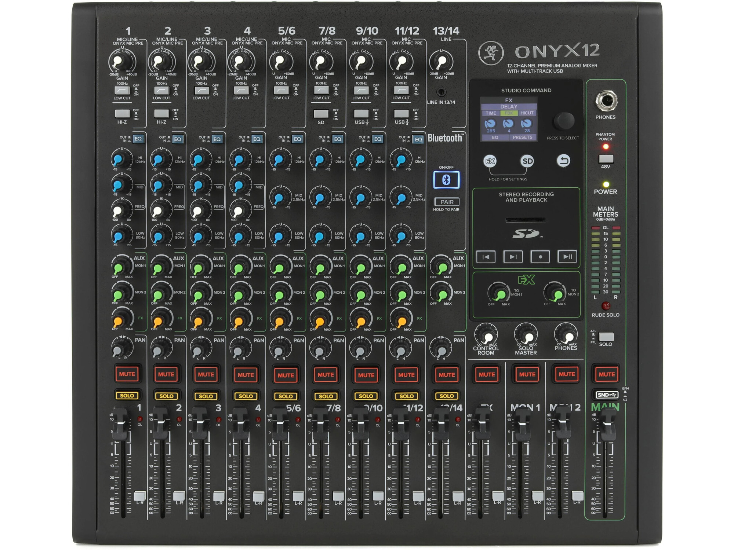Toggle channel 5/6 EQ in/out button
Screen dimensions: 734x550
coord(298,139)
